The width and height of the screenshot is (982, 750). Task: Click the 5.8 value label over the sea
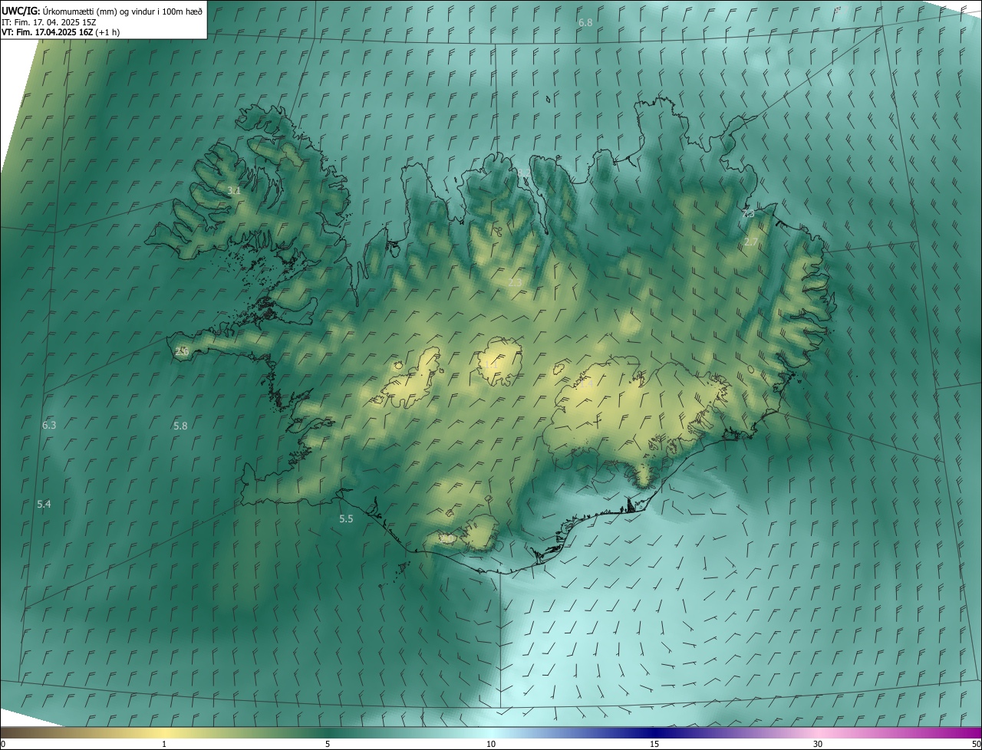click(x=180, y=426)
